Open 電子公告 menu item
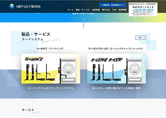The width and height of the screenshot is (166, 118). [106, 10]
